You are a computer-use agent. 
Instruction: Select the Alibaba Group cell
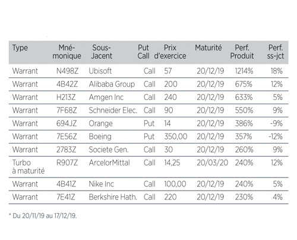(x=112, y=84)
